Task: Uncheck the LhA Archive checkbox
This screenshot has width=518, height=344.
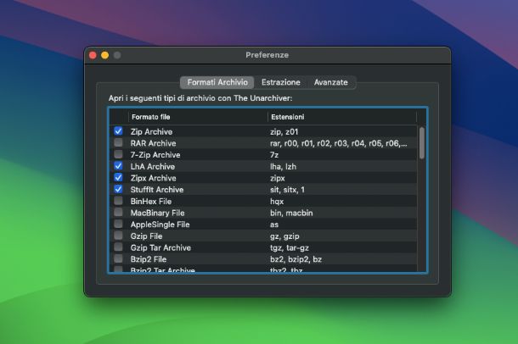Action: click(118, 166)
